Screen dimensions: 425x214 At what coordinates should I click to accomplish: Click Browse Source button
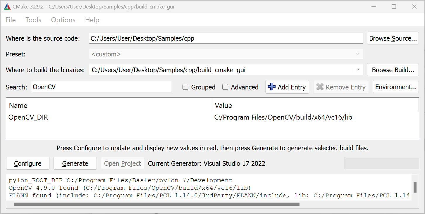pyautogui.click(x=393, y=38)
